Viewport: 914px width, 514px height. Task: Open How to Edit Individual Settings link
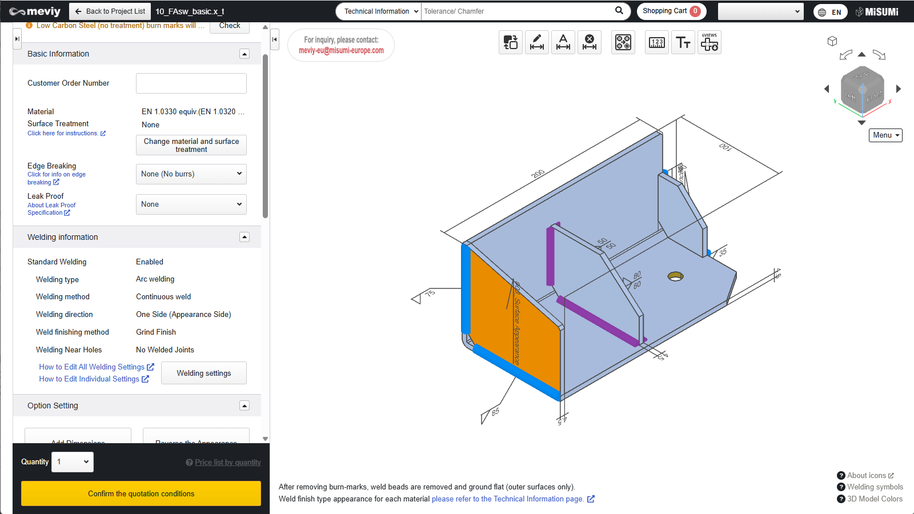(94, 379)
